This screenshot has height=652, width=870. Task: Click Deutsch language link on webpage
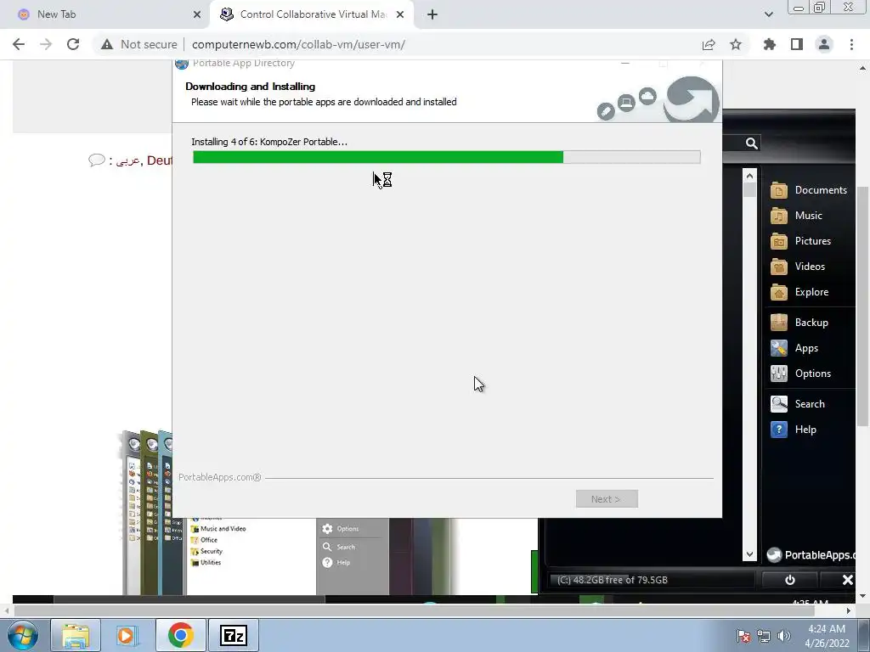pos(160,160)
